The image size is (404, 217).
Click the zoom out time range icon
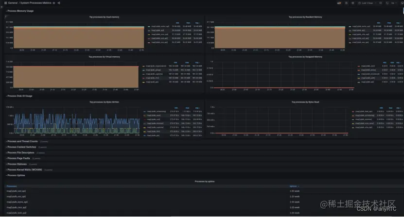[381, 3]
